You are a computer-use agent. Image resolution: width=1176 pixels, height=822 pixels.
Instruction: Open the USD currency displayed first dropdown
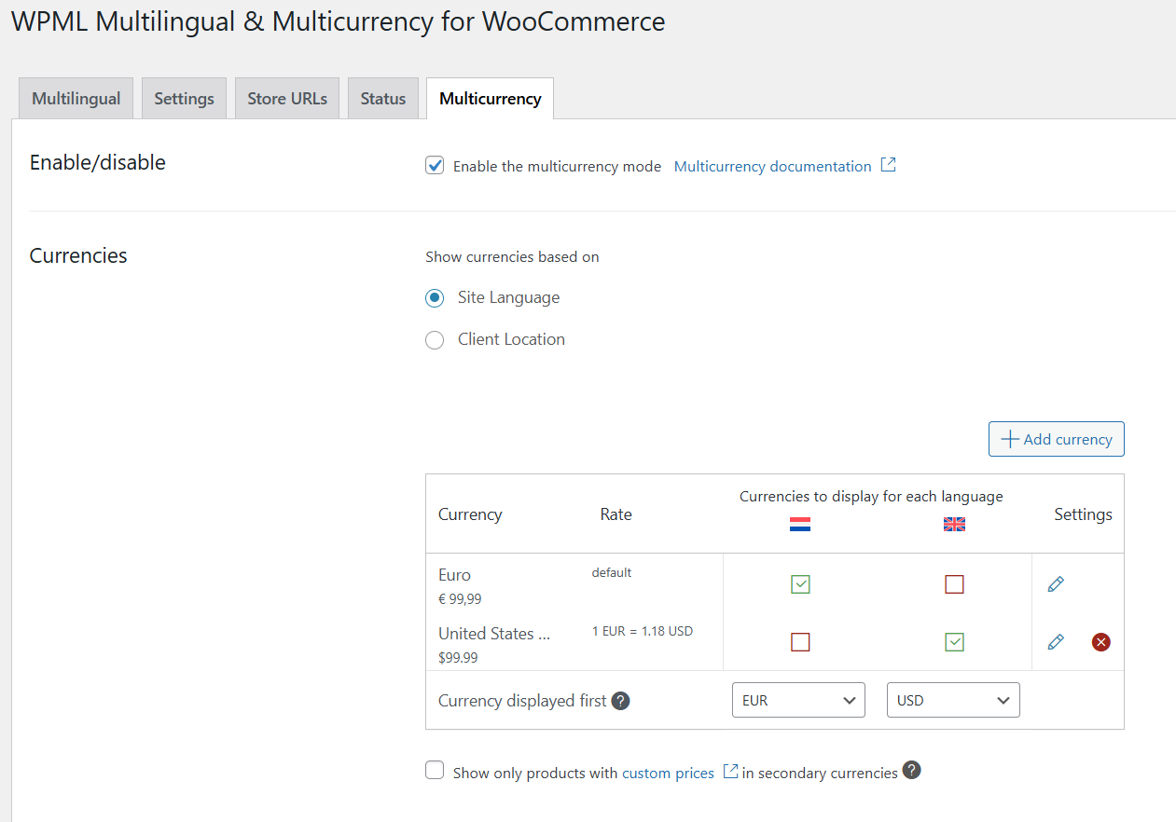click(x=953, y=701)
